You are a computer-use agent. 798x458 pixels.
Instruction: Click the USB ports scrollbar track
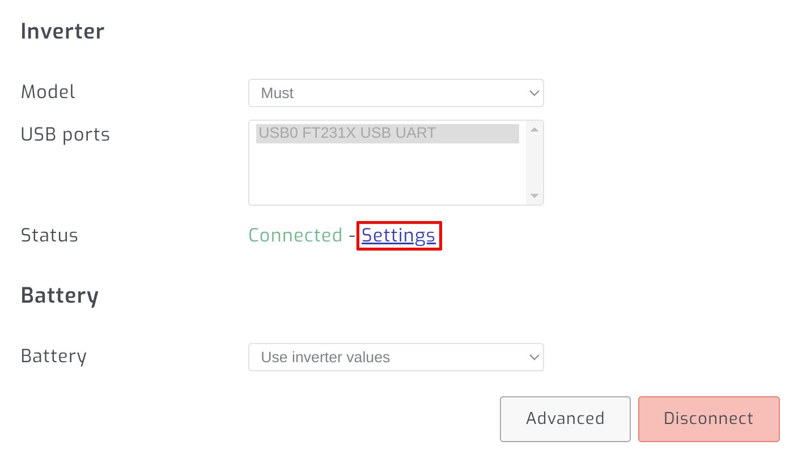tap(534, 162)
